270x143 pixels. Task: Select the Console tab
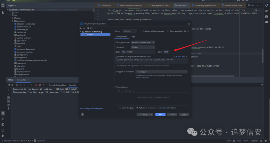point(72,85)
